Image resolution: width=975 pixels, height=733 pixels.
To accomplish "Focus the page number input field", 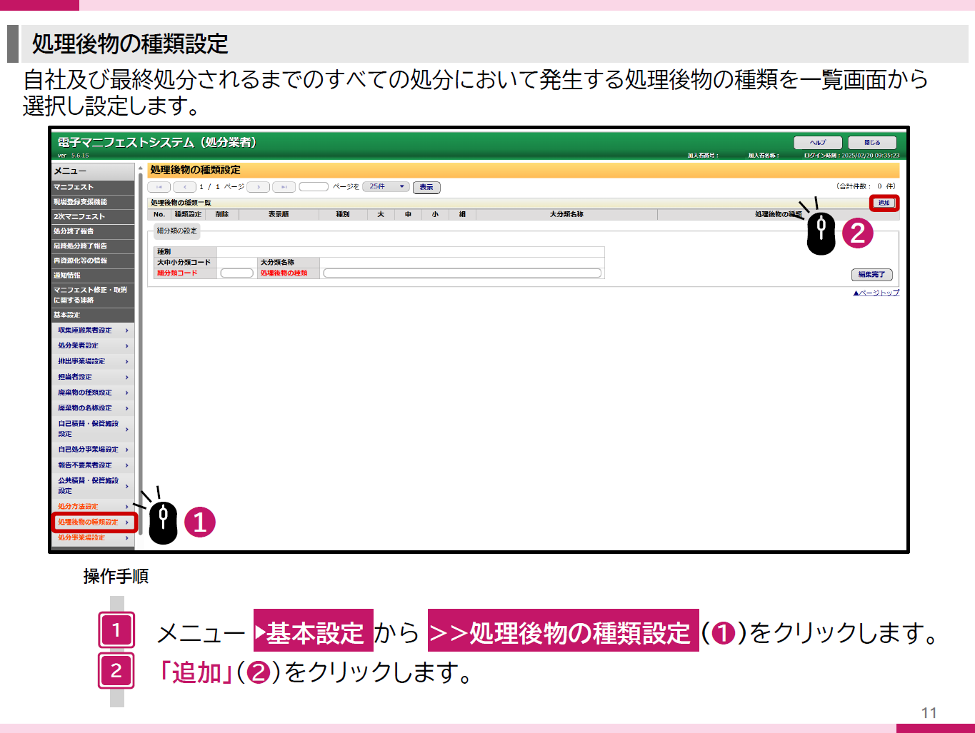I will point(314,186).
